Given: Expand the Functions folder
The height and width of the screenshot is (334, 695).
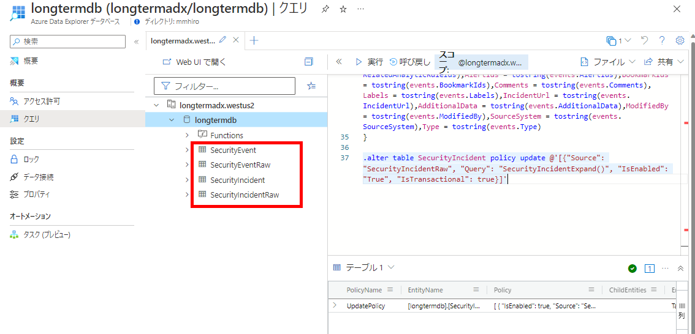Looking at the screenshot, I should (x=188, y=135).
